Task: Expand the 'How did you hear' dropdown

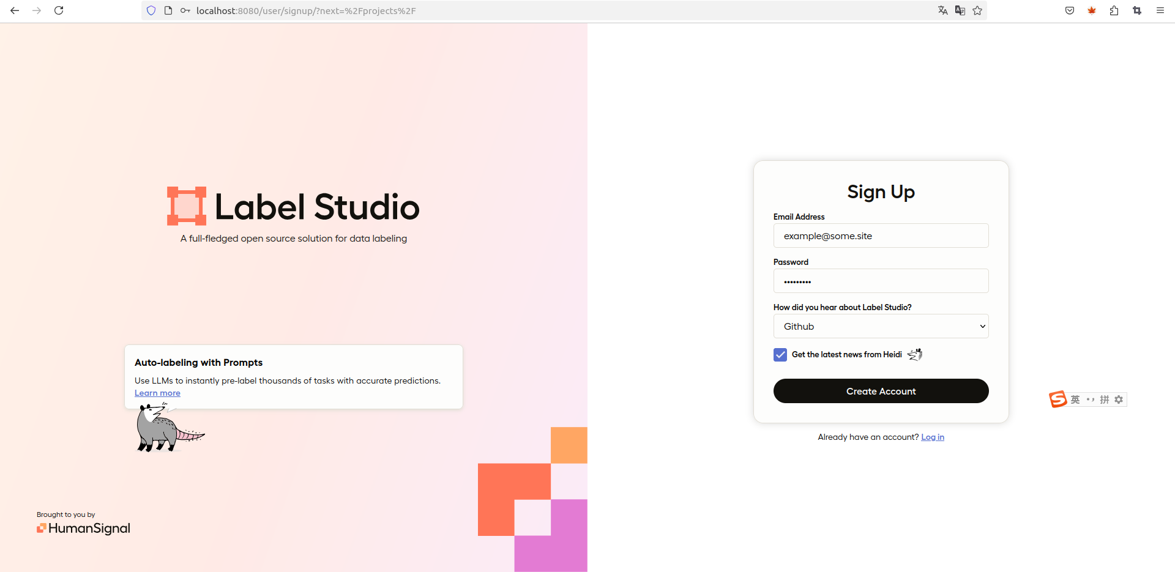Action: 881,326
